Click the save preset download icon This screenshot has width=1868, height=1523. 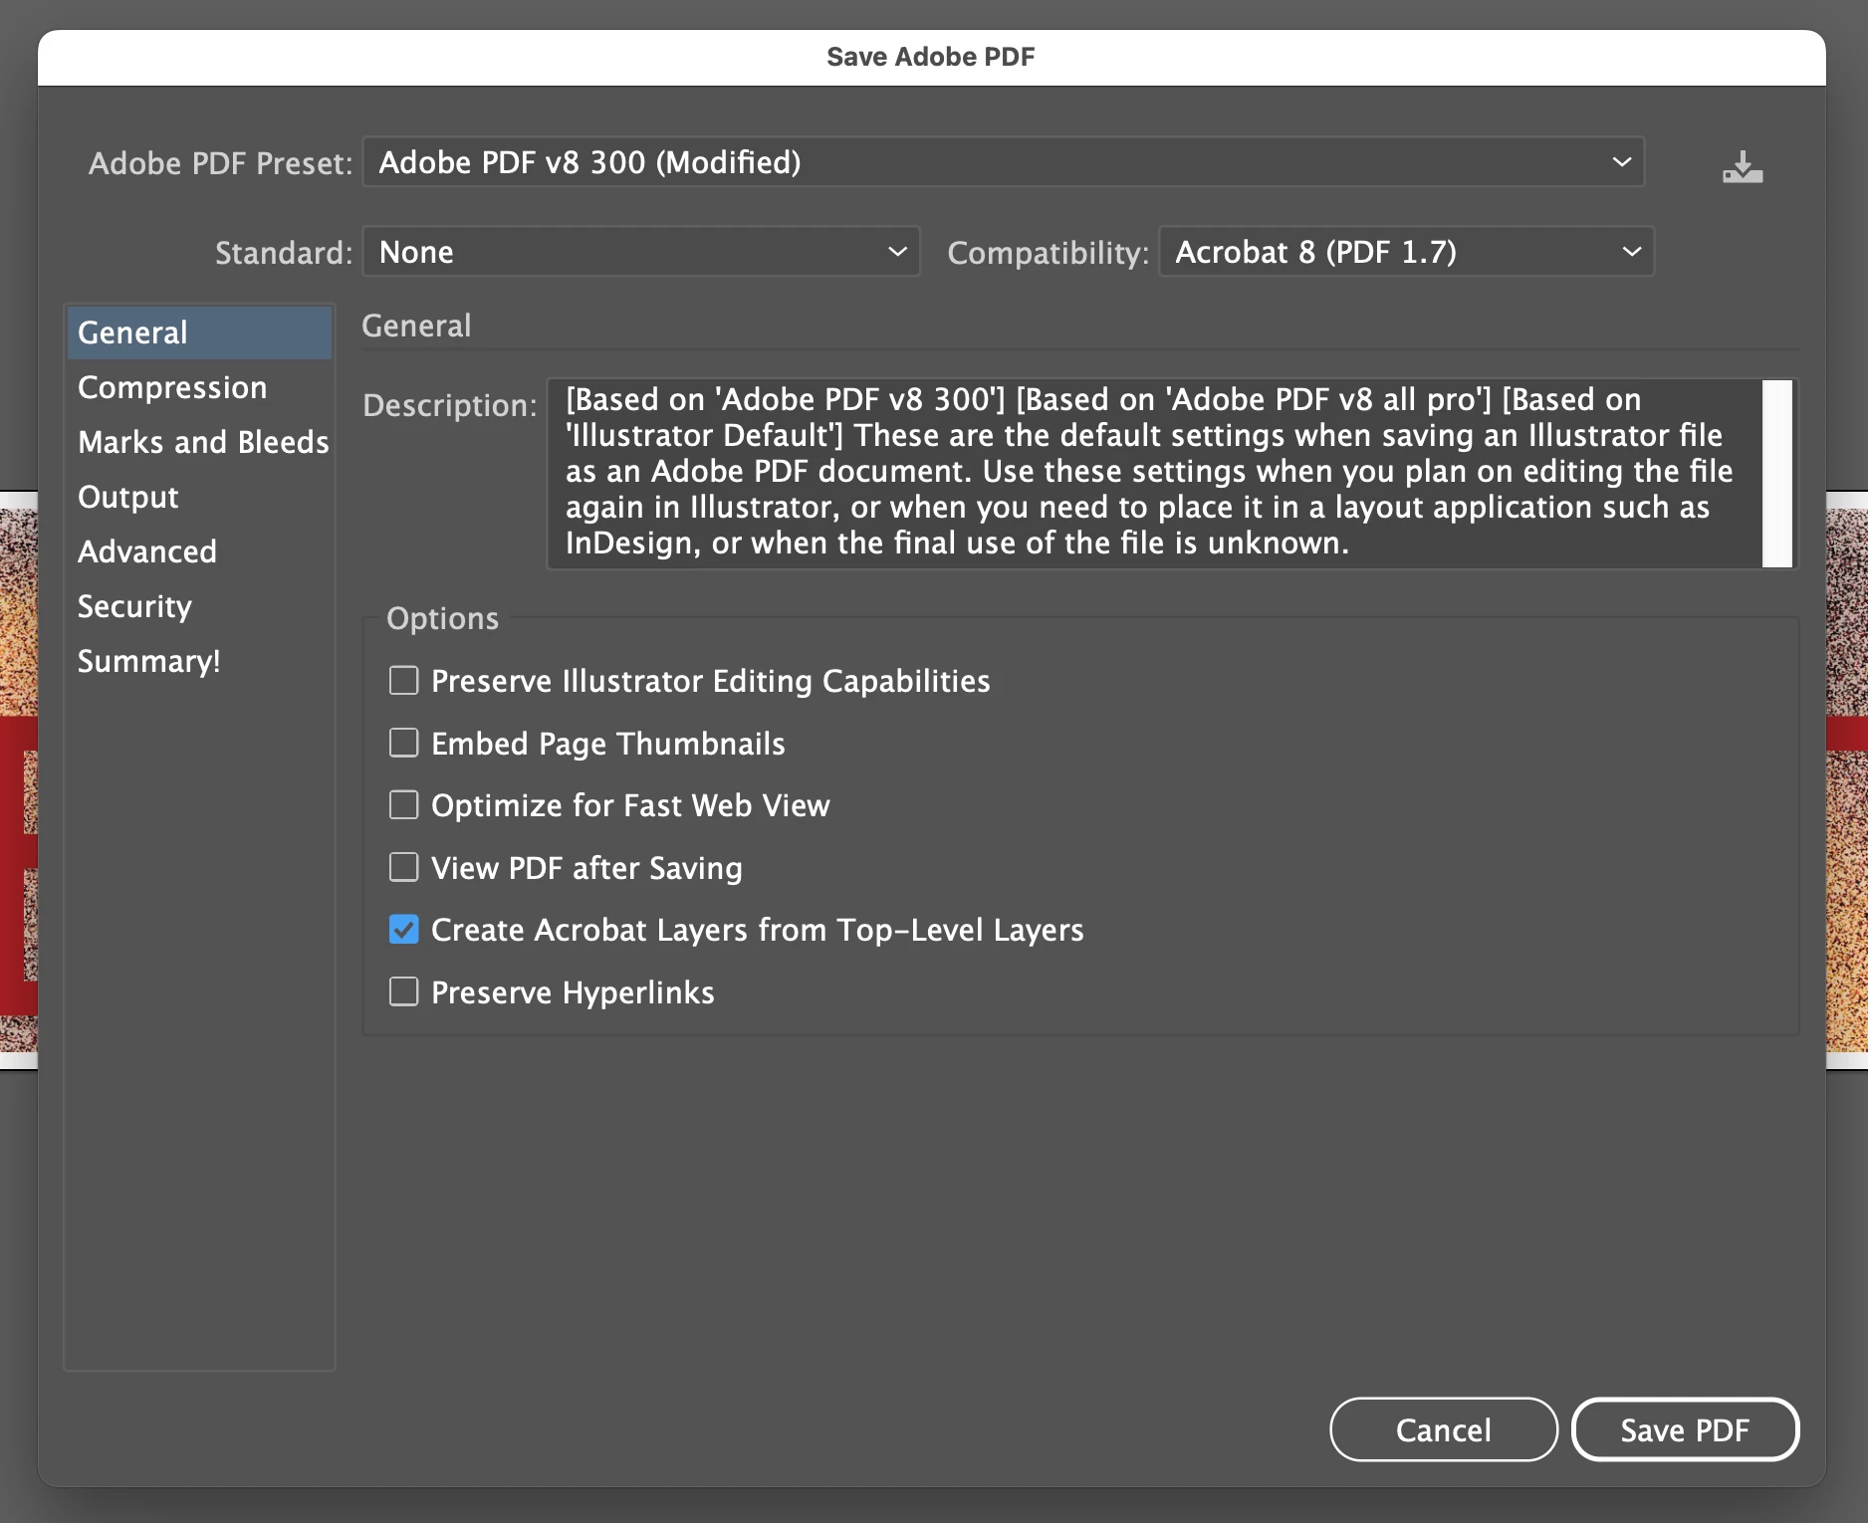(1743, 166)
